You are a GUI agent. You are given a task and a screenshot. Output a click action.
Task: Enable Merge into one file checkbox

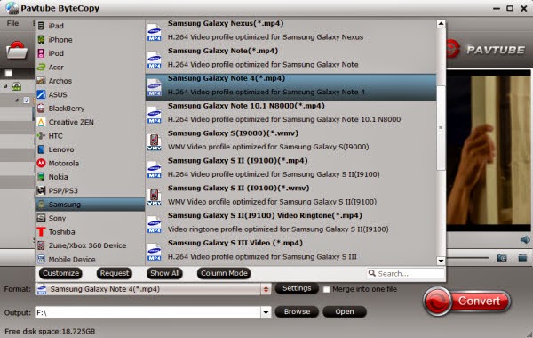[326, 289]
